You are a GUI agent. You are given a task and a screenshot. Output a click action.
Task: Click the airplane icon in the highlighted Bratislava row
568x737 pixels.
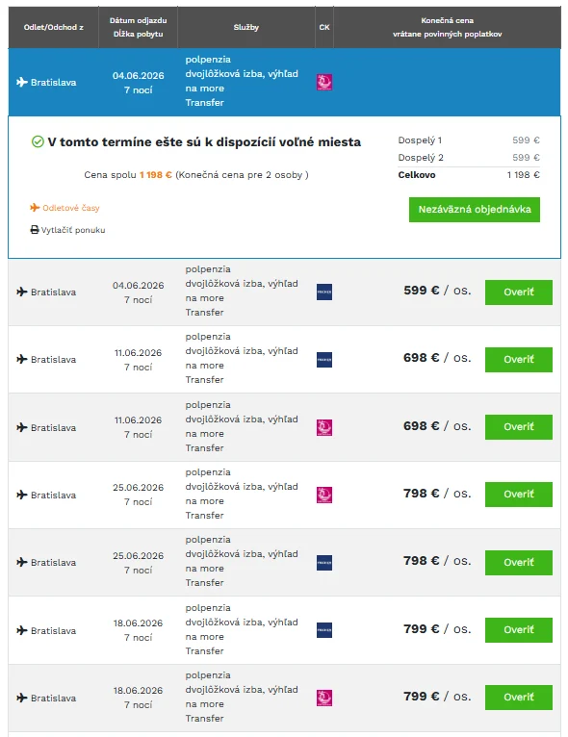tap(21, 82)
